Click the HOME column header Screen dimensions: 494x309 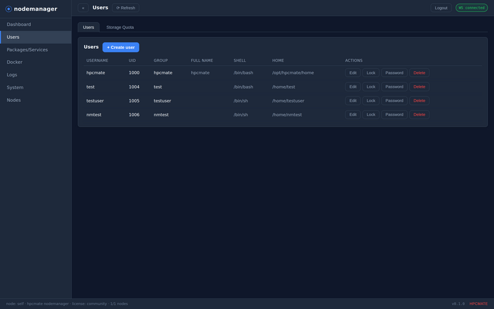[x=278, y=61]
